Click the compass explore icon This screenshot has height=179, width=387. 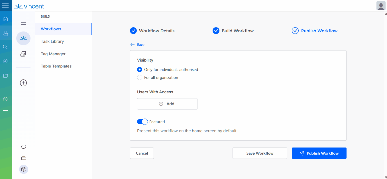click(5, 61)
